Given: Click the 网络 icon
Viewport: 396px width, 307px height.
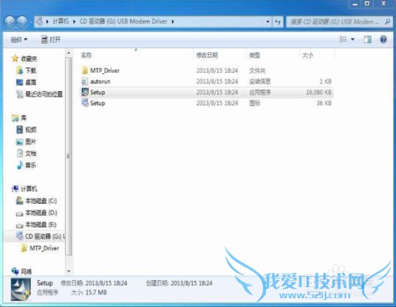Looking at the screenshot, I should (x=15, y=271).
